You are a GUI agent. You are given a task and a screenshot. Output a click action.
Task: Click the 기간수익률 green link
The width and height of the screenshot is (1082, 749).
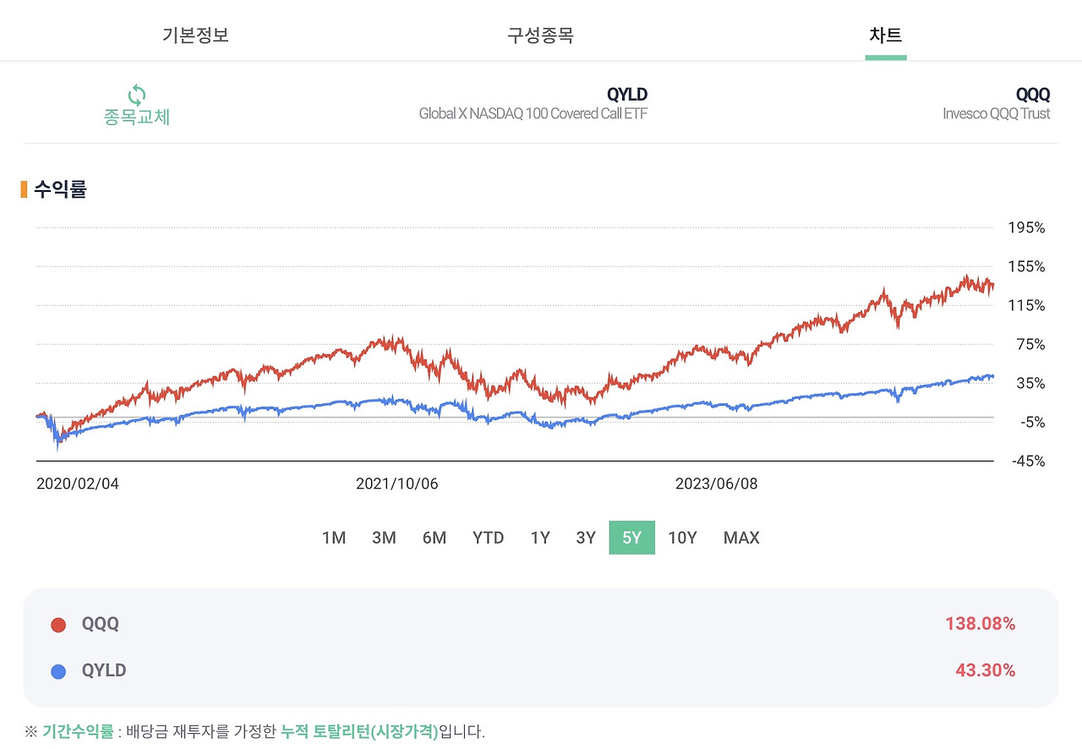(78, 734)
